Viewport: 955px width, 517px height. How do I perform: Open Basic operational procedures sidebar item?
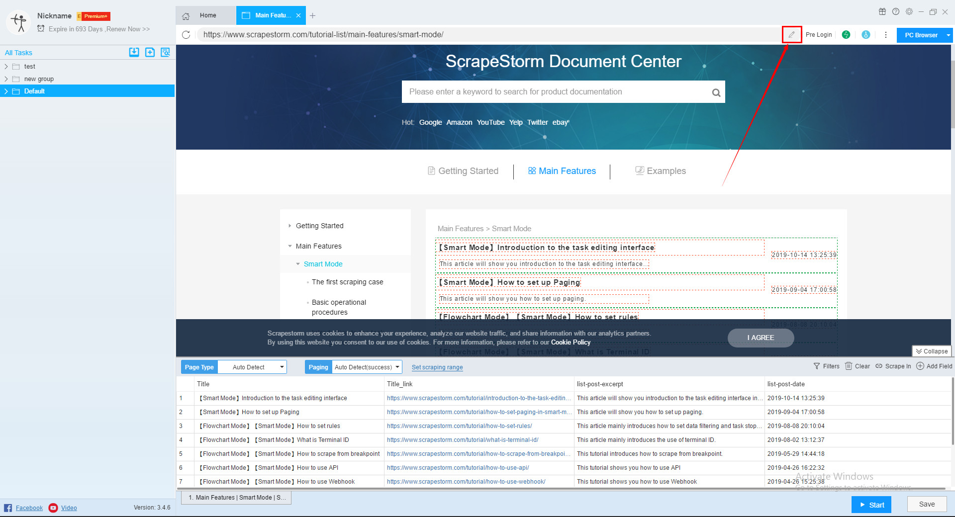[x=339, y=307]
